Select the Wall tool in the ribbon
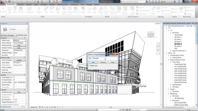Image resolution: width=198 pixels, height=111 pixels. pyautogui.click(x=10, y=10)
